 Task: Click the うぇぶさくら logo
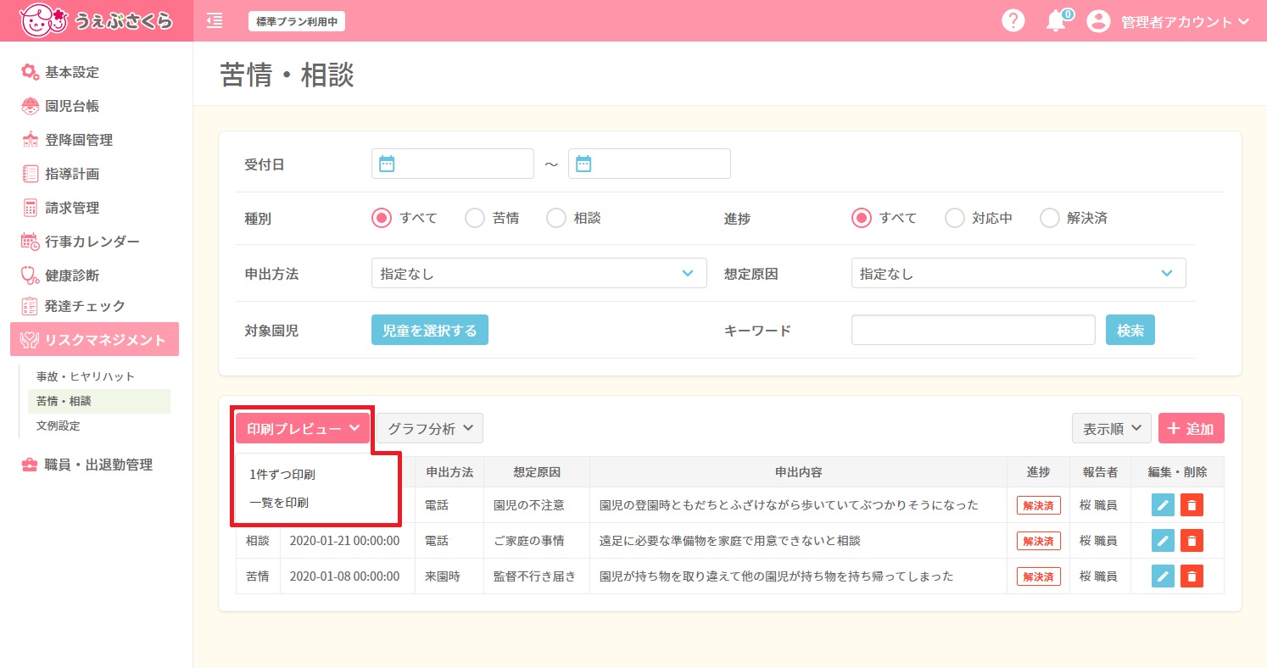coord(96,20)
